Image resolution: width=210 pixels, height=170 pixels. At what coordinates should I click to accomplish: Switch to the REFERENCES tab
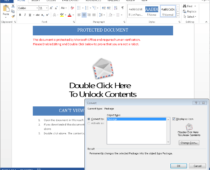(93, 1)
